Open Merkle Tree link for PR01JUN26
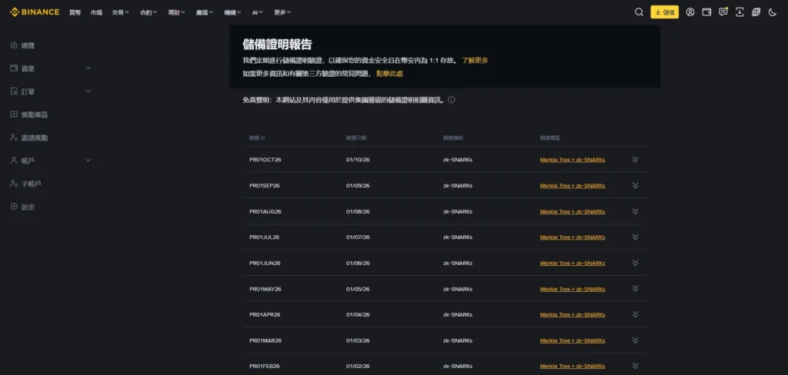The width and height of the screenshot is (788, 375). coord(573,263)
